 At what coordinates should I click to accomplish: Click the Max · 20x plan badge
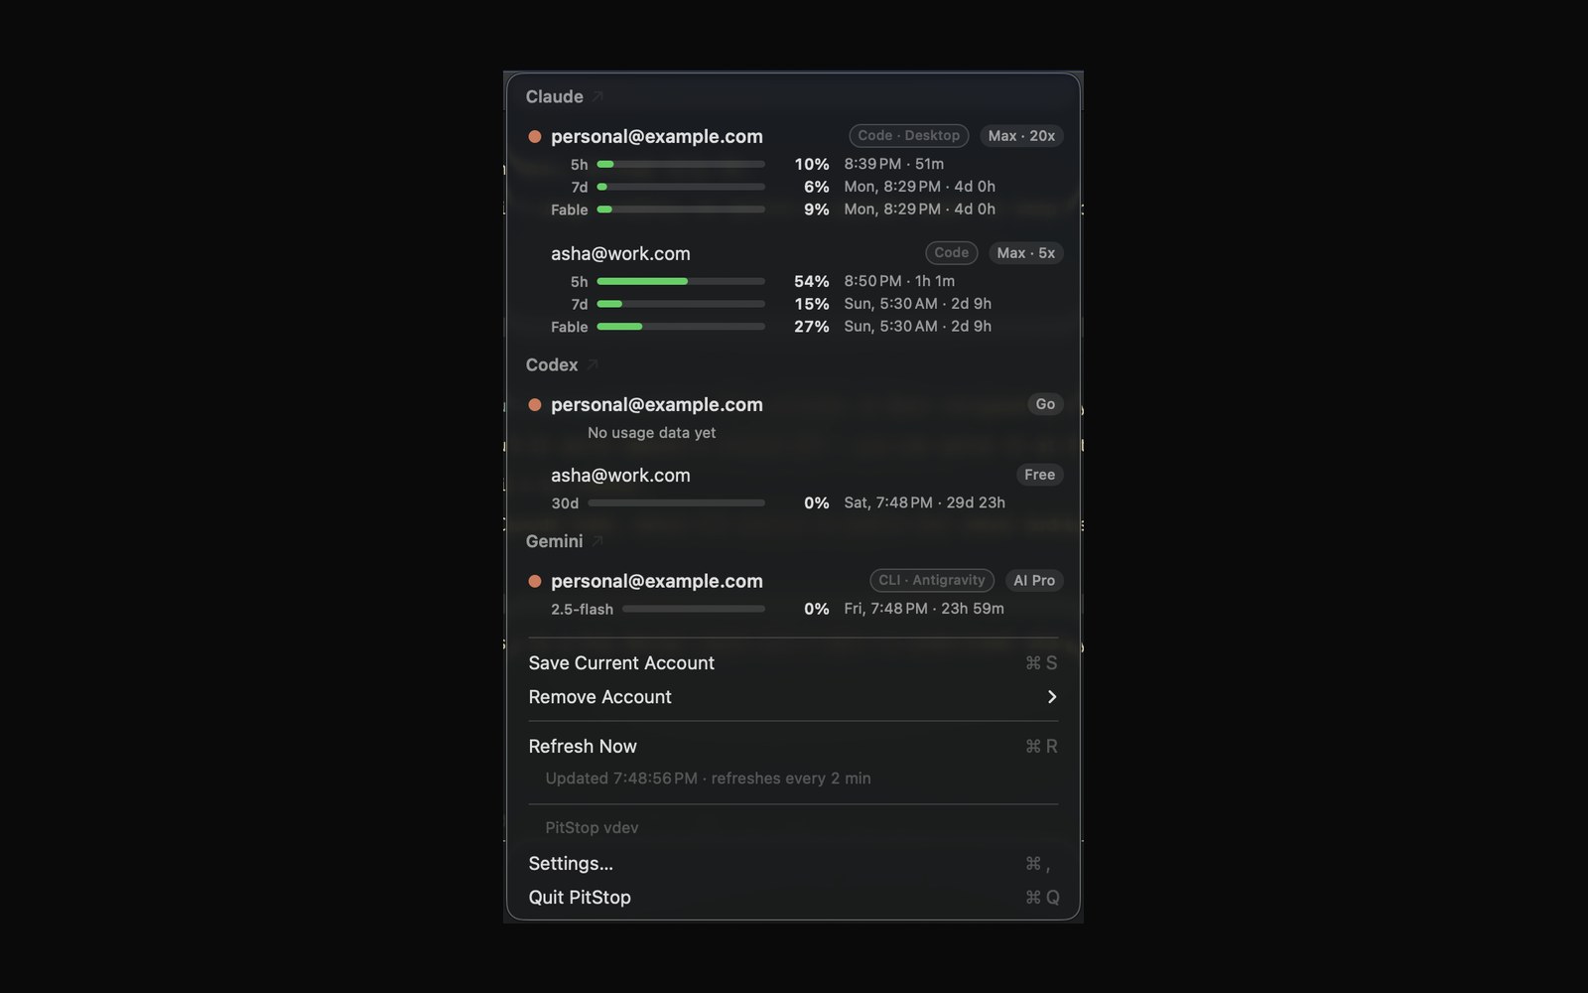(1021, 135)
